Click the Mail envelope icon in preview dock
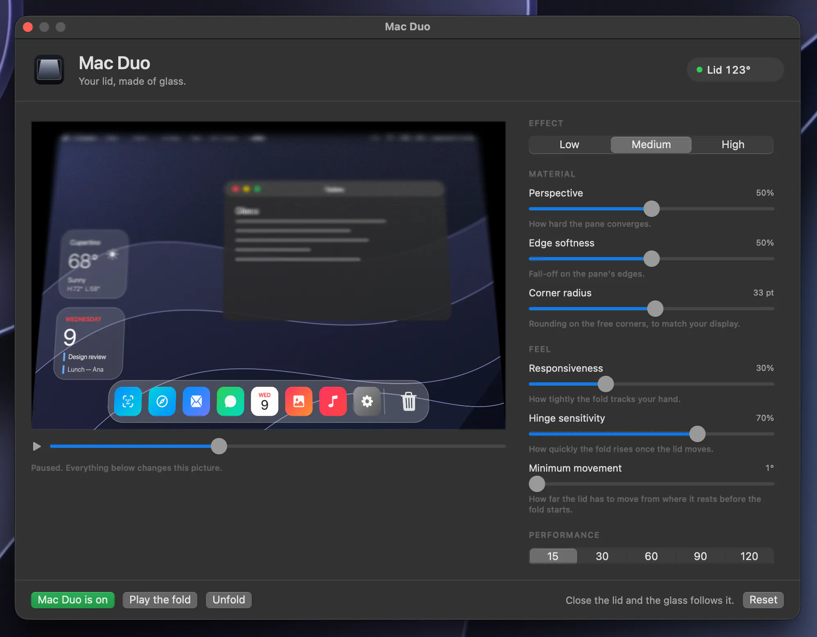This screenshot has width=817, height=637. pyautogui.click(x=196, y=401)
